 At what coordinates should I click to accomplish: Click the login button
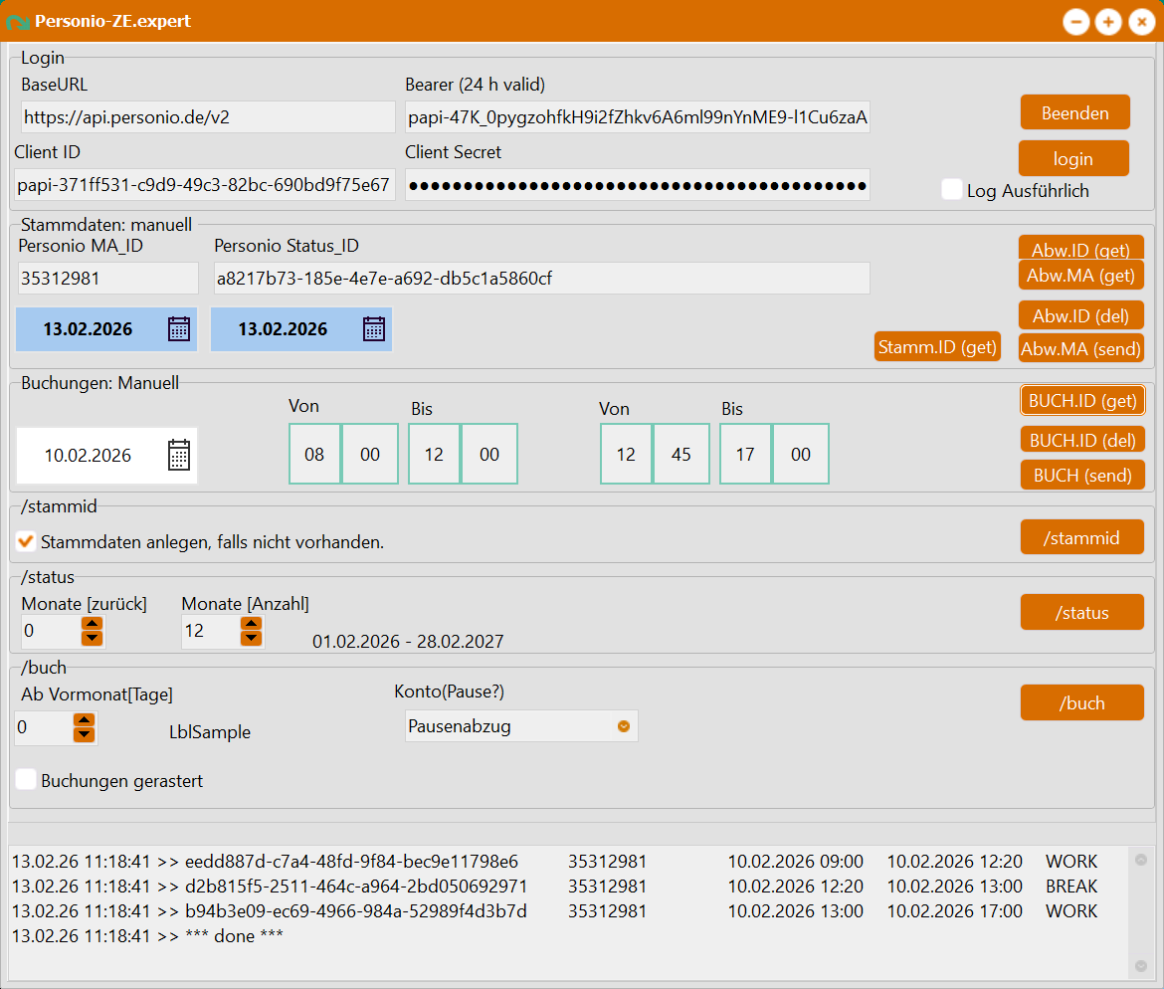coord(1072,159)
